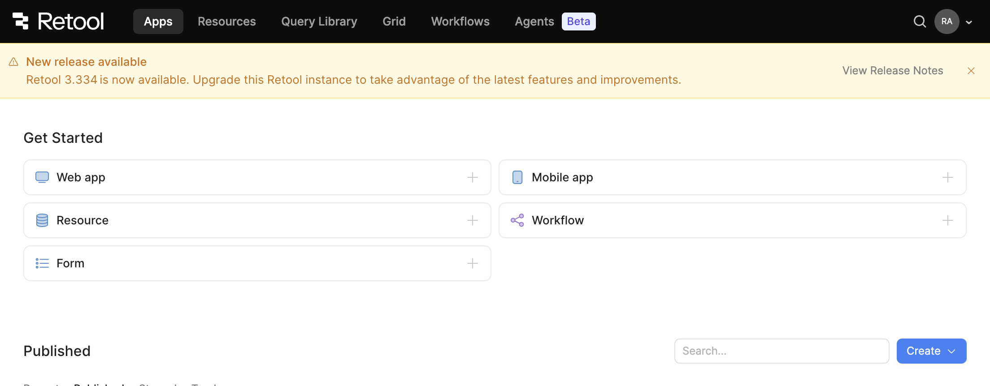This screenshot has height=386, width=990.
Task: Navigate to the Agents tab
Action: click(x=534, y=21)
